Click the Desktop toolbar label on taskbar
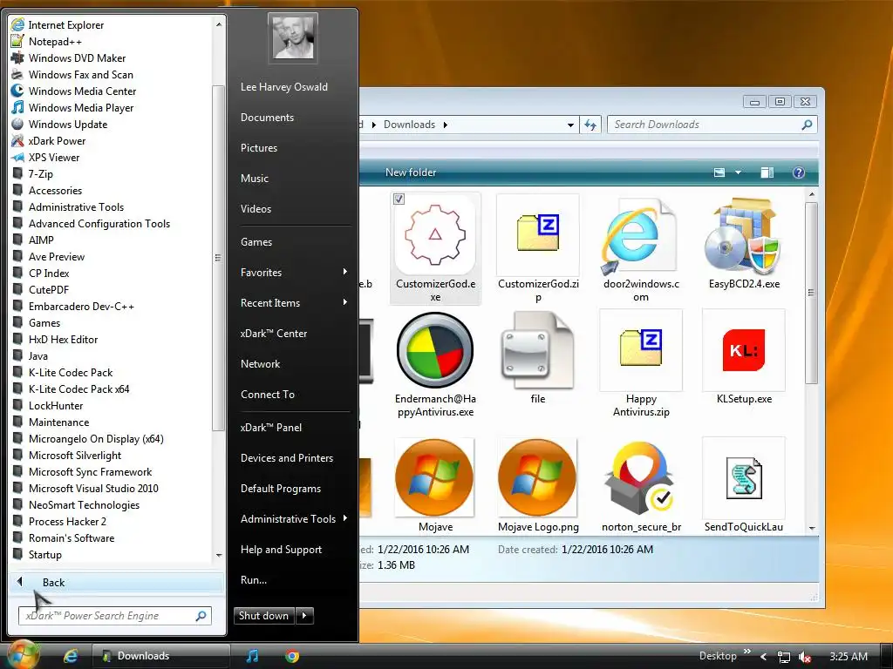The height and width of the screenshot is (669, 893). [x=718, y=656]
